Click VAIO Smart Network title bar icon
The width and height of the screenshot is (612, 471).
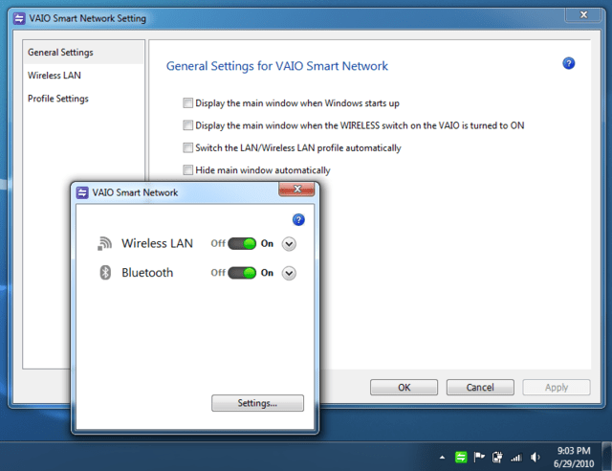pyautogui.click(x=82, y=192)
